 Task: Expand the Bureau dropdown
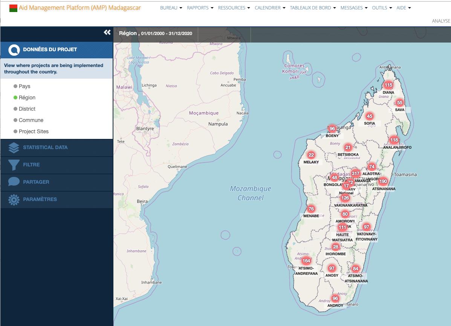click(x=171, y=8)
